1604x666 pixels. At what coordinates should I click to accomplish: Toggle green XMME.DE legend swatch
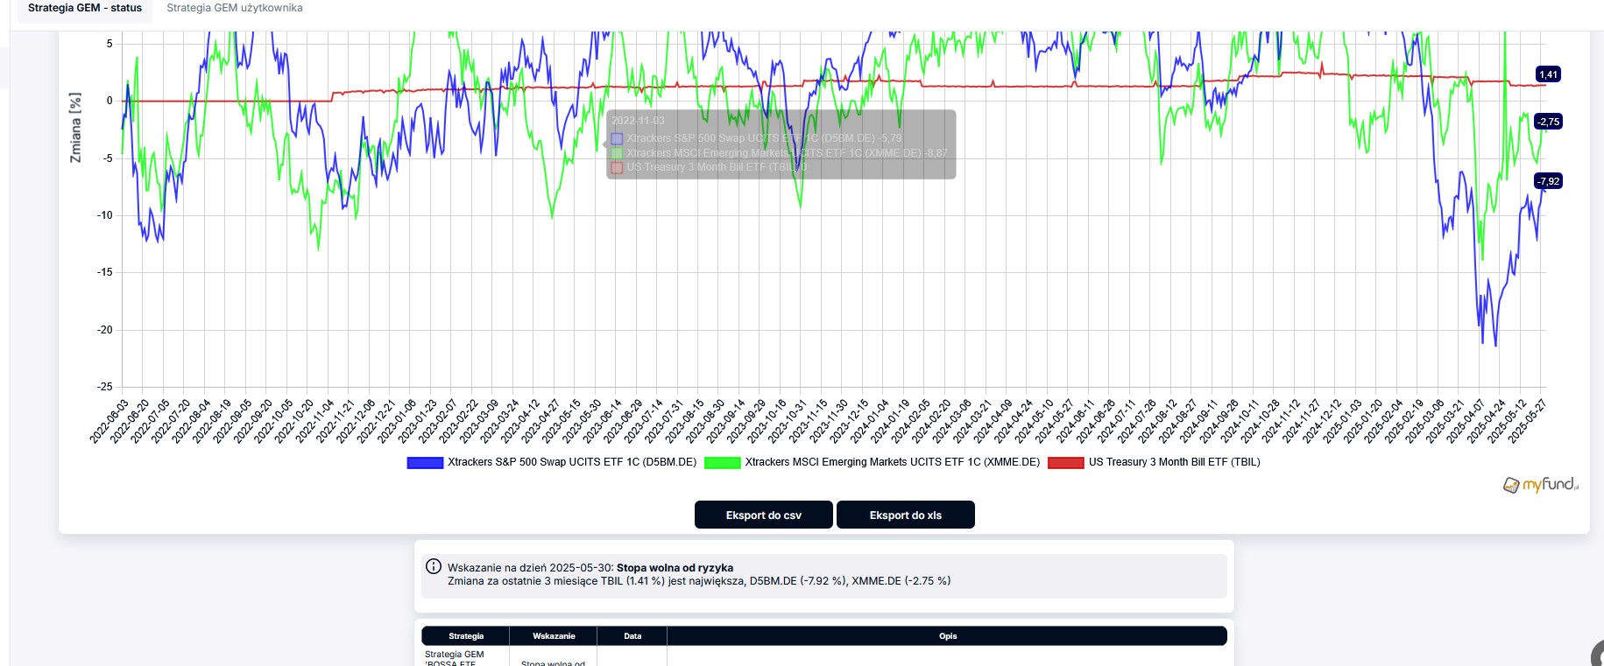pyautogui.click(x=723, y=462)
